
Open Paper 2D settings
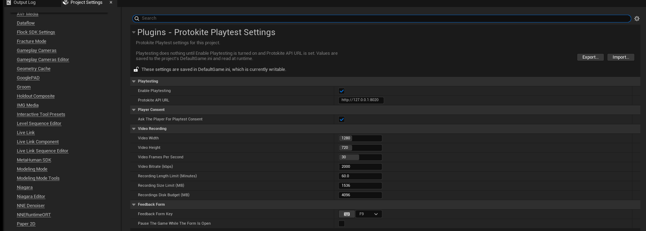(26, 224)
